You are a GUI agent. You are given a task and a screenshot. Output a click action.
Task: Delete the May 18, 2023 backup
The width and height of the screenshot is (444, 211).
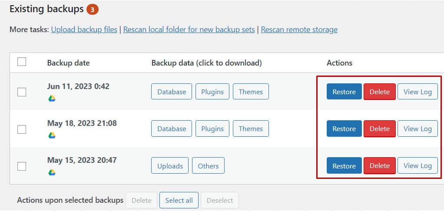coord(379,129)
